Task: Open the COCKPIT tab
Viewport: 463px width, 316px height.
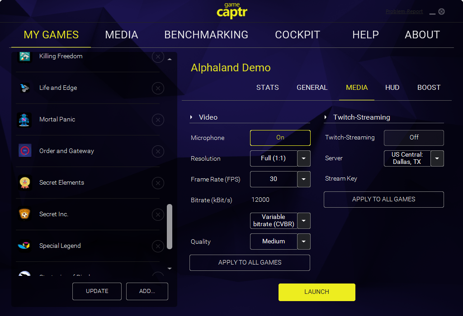Action: pyautogui.click(x=298, y=35)
